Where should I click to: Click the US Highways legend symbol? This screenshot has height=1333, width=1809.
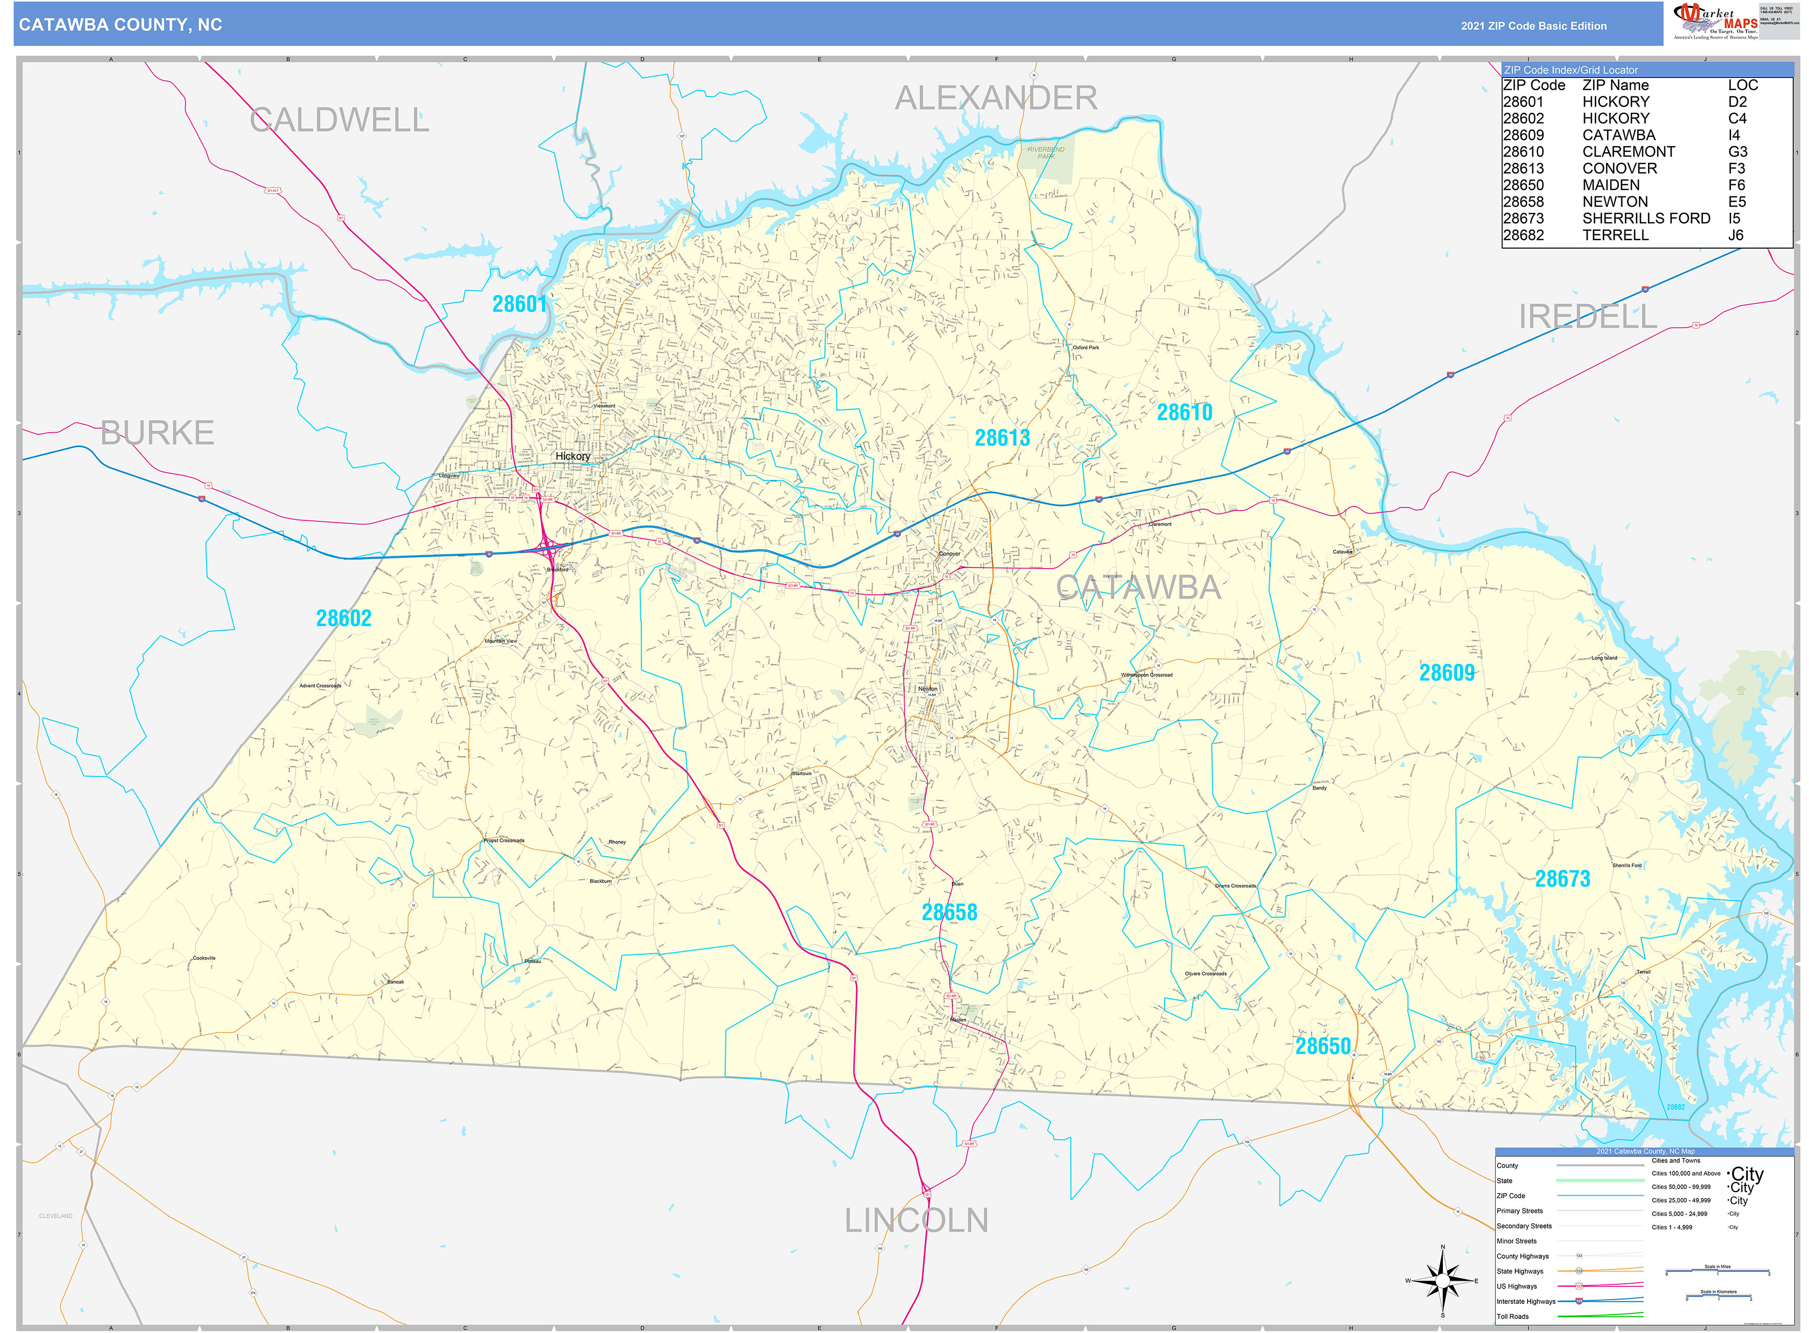pyautogui.click(x=1580, y=1286)
